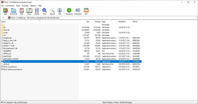The width and height of the screenshot is (198, 104).
Task: Open the Comment tool
Action: [x=78, y=11]
